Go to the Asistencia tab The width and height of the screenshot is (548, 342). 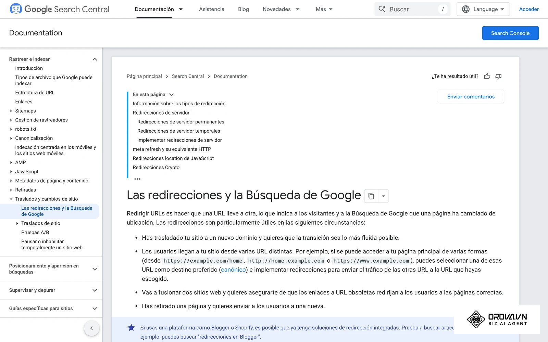pos(212,9)
